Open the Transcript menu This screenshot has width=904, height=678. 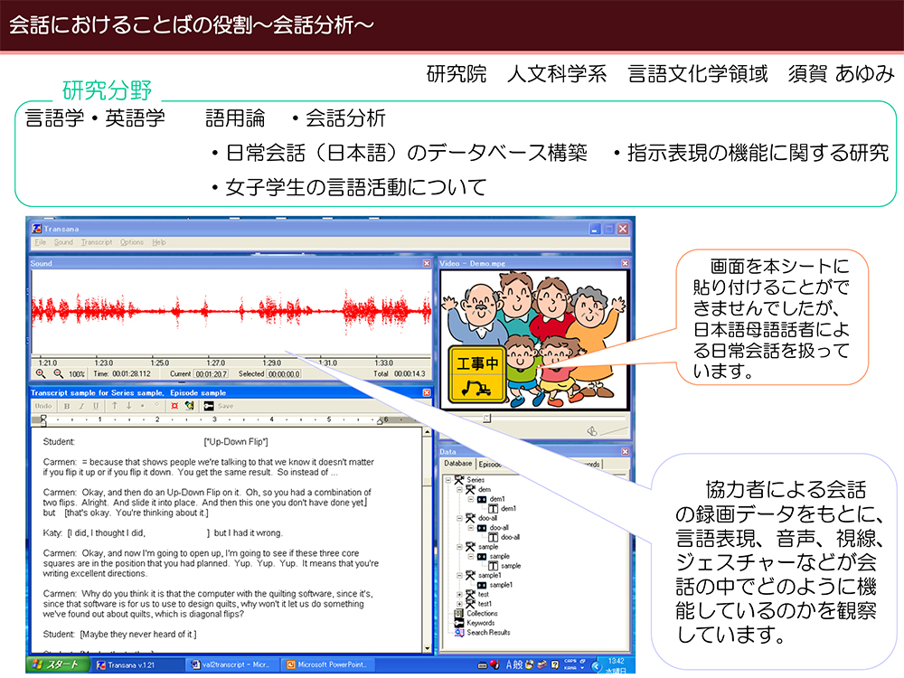97,242
